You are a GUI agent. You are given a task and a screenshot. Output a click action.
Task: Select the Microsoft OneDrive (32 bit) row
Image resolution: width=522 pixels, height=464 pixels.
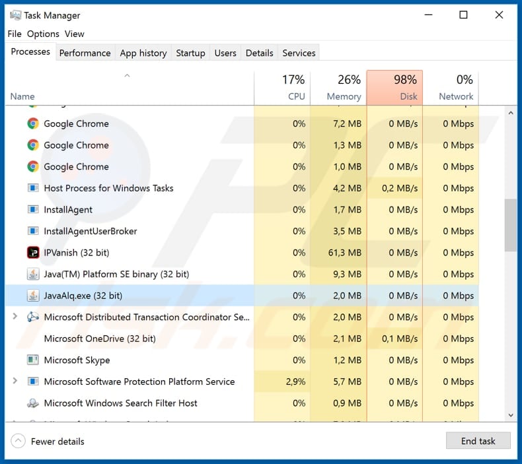242,339
